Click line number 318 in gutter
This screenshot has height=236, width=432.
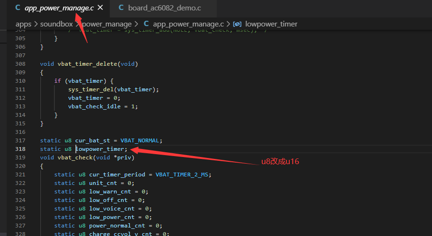(x=20, y=149)
